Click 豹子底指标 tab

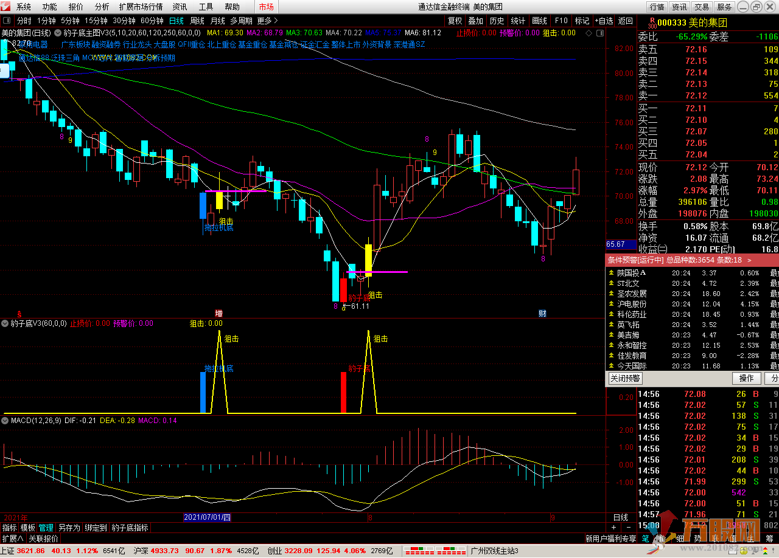tap(130, 528)
